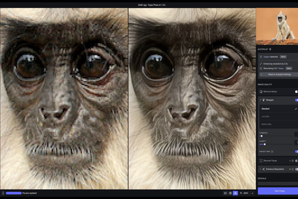
Task: Click the enhancing resolution arrows icon
Action: [x=261, y=64]
